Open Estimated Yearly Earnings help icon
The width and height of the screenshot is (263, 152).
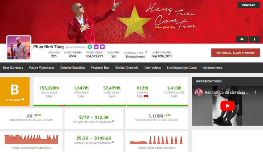point(113,142)
